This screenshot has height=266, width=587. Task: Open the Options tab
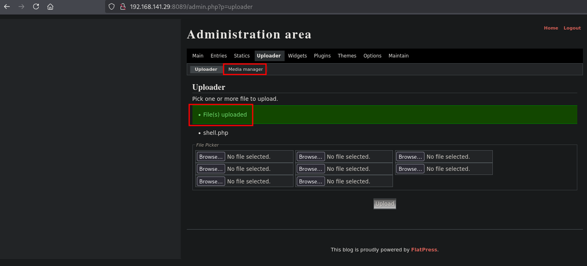pyautogui.click(x=372, y=56)
